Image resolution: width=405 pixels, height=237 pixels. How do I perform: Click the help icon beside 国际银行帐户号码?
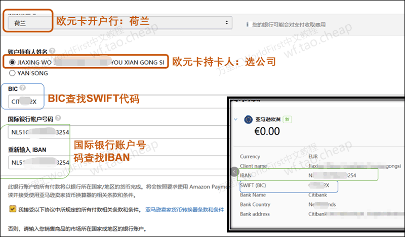(x=58, y=118)
